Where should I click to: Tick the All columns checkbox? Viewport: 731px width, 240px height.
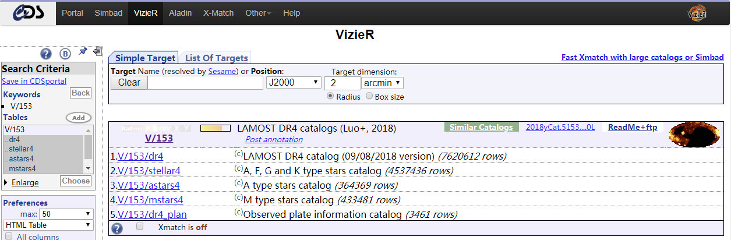tap(9, 237)
